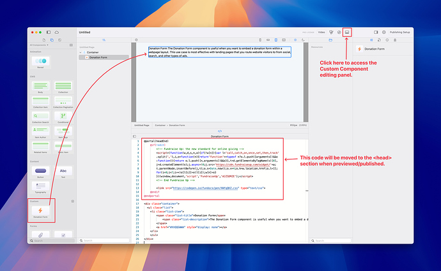Click the Donation Form breadcrumb item

point(177,126)
